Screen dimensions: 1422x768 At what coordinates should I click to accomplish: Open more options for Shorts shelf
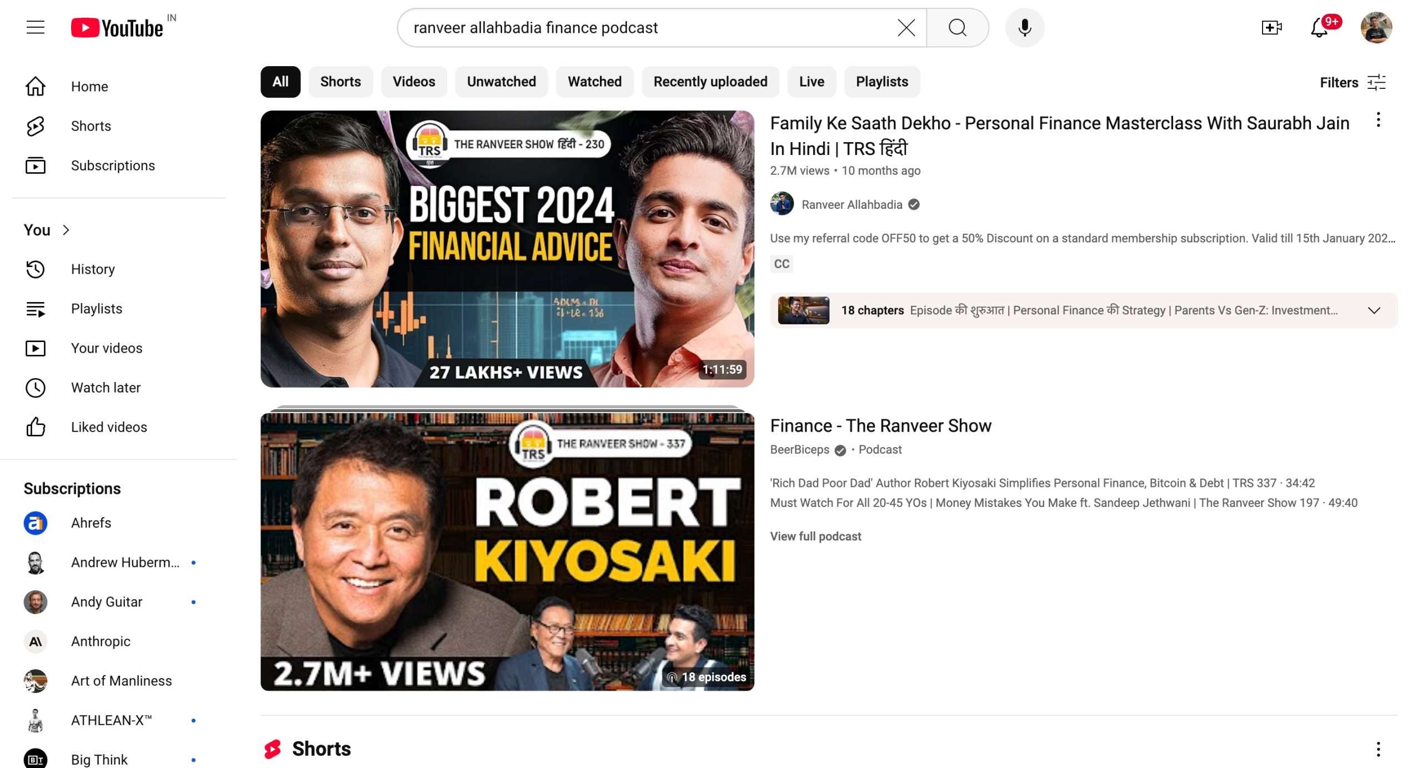point(1378,749)
